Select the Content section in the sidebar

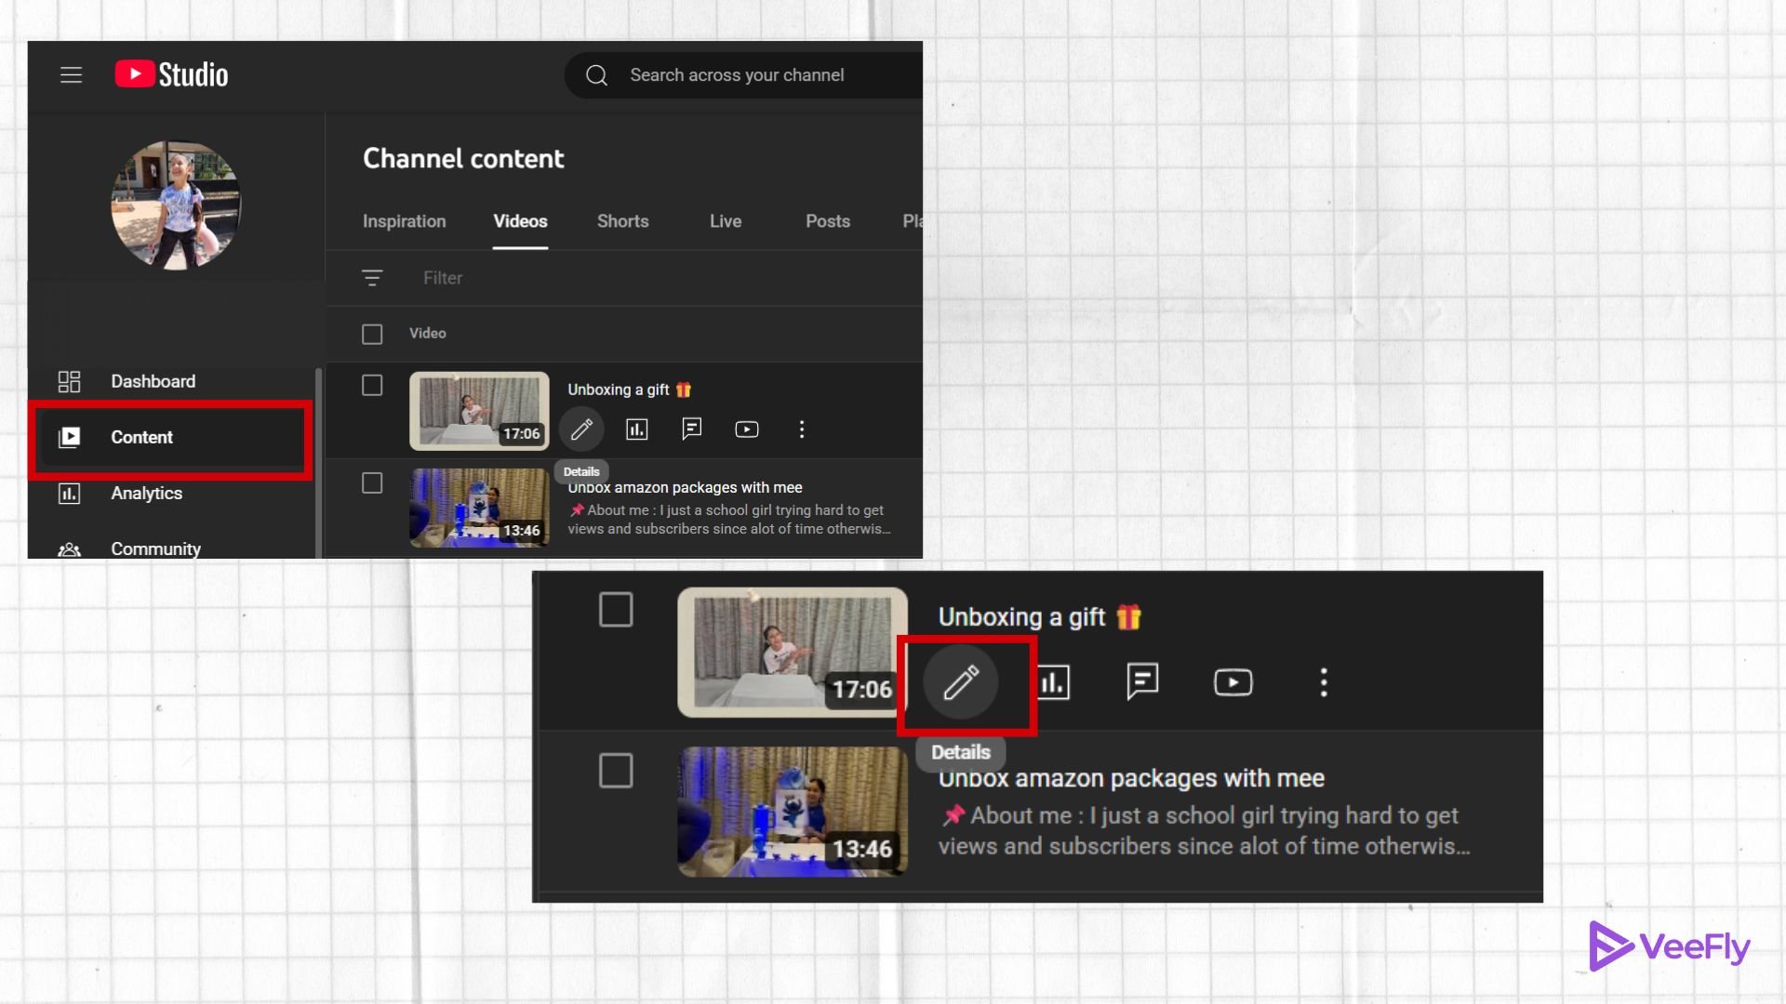tap(141, 437)
